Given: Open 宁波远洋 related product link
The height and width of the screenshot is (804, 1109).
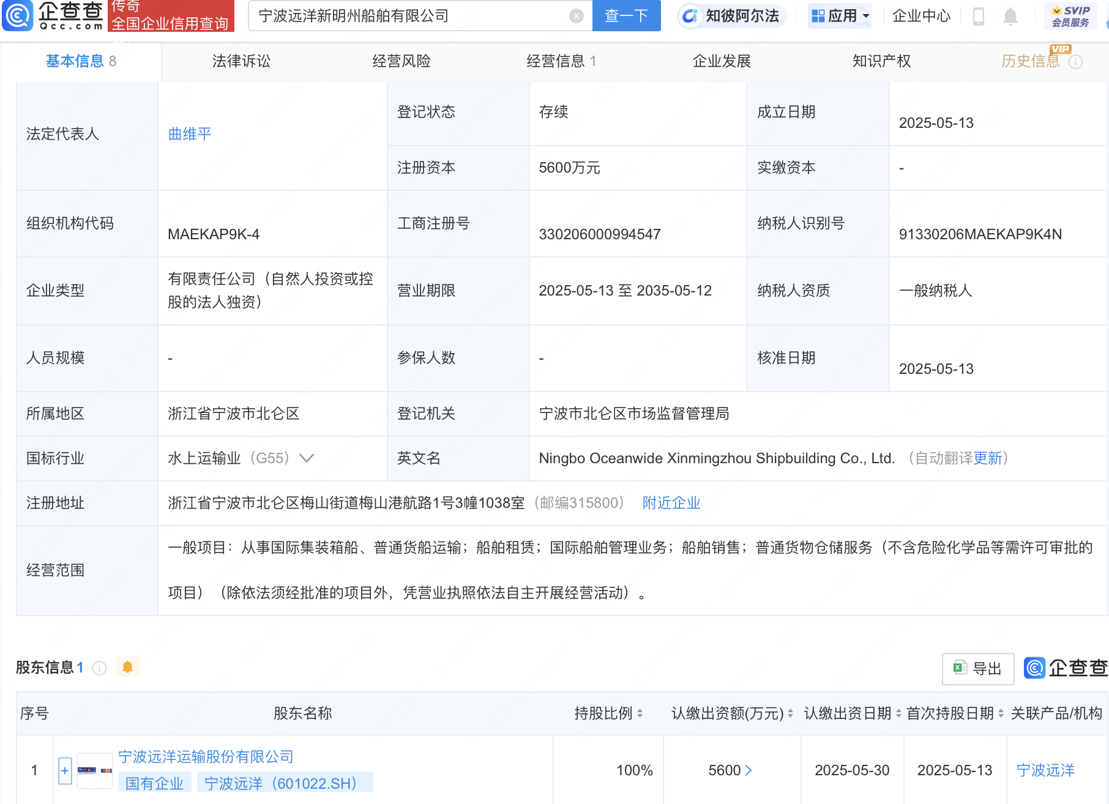Looking at the screenshot, I should [x=1045, y=770].
